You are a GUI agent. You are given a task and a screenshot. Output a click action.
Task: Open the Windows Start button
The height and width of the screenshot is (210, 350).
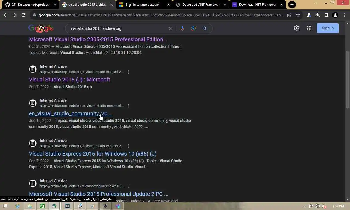[5, 206]
